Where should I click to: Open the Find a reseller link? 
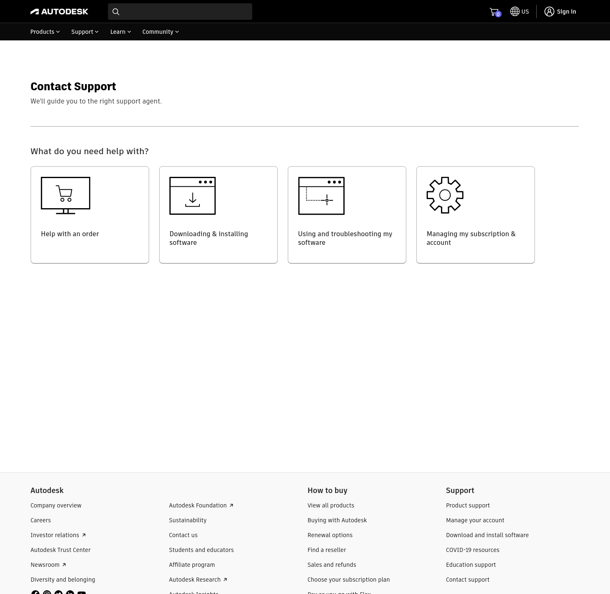point(327,550)
